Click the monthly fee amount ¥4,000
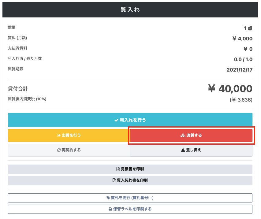The height and width of the screenshot is (219, 261). coord(242,39)
